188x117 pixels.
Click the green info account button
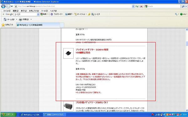pos(183,14)
